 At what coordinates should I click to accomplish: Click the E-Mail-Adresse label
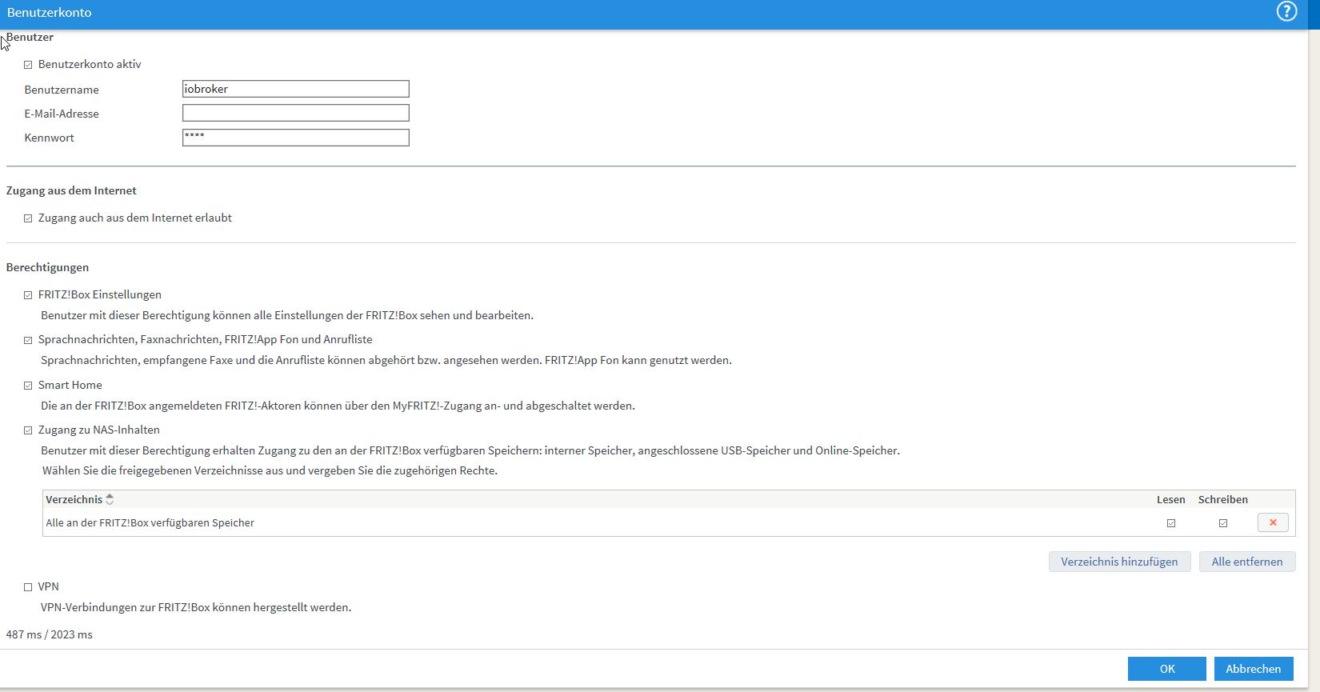click(62, 114)
